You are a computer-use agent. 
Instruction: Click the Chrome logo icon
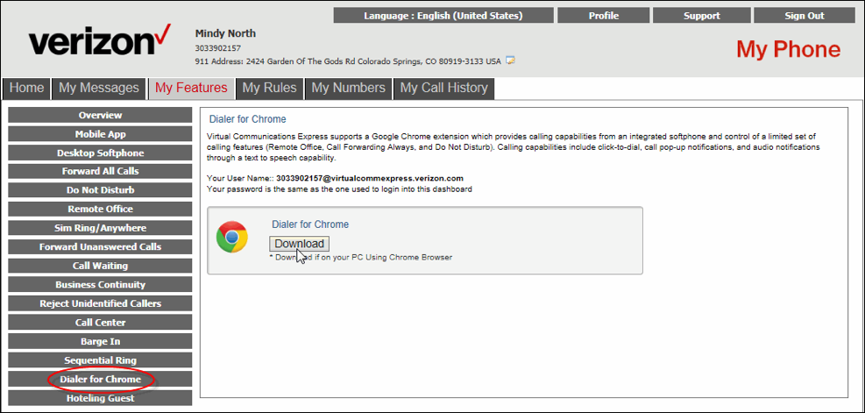231,237
